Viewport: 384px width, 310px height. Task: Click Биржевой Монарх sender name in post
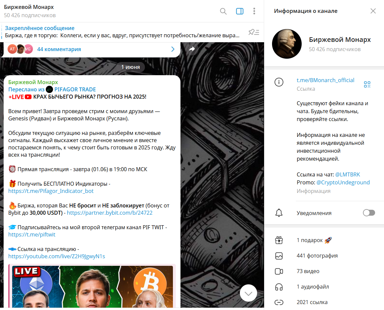coord(33,82)
